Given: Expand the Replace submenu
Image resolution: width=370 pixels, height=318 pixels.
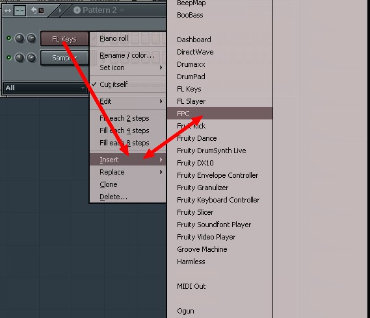Looking at the screenshot, I should 127,172.
